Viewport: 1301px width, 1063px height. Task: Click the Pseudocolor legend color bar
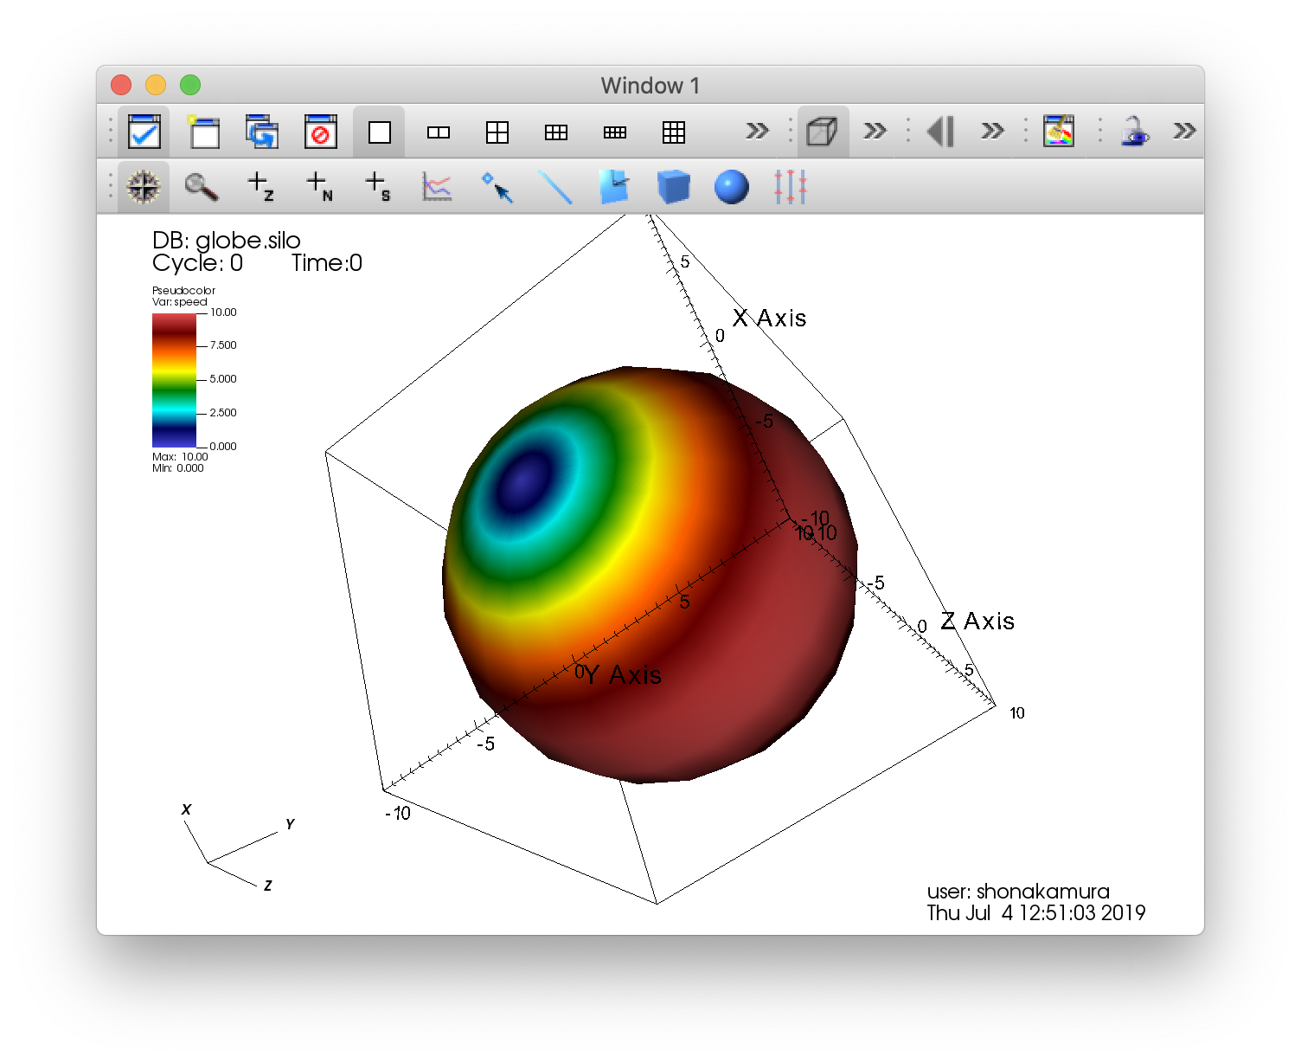click(174, 380)
